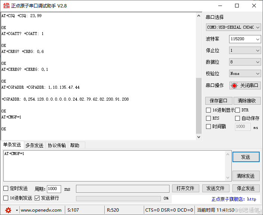
Task: Toggle the RTS checkbox
Action: [x=208, y=118]
